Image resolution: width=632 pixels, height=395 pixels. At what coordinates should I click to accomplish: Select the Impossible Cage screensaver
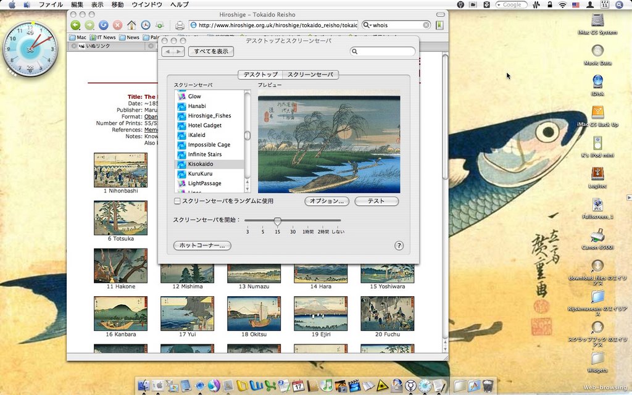tap(210, 144)
